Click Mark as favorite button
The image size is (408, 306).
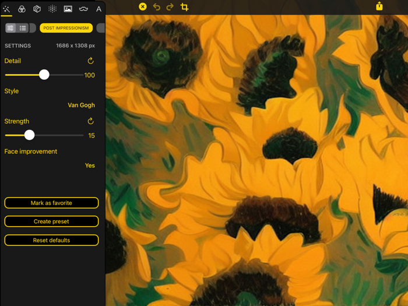point(51,203)
